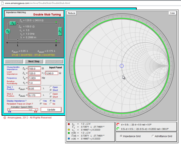Select Open for Stub 2
Screen dimensions: 181x145
pyautogui.click(x=51, y=94)
